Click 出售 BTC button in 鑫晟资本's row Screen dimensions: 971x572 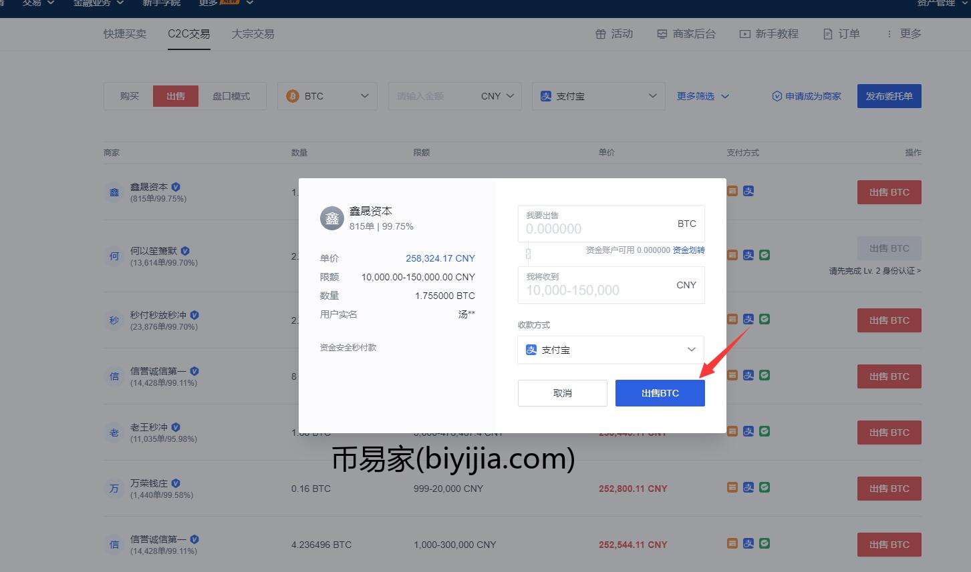point(889,192)
